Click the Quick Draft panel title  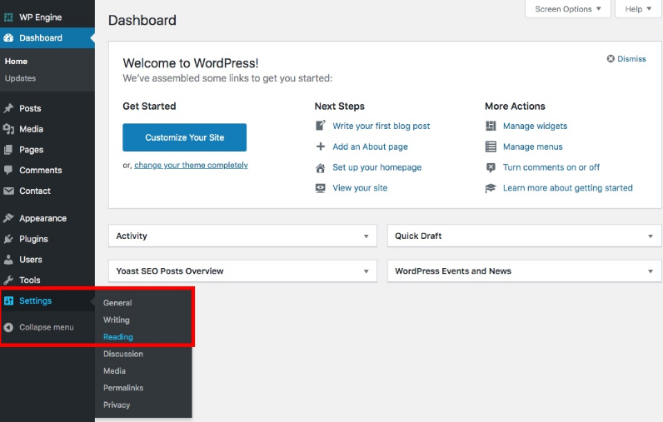click(x=418, y=236)
